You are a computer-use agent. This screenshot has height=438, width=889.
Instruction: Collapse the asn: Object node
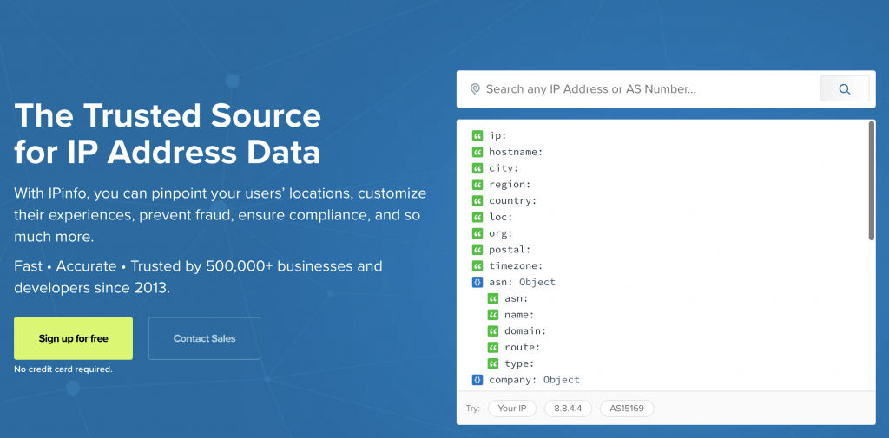[477, 282]
